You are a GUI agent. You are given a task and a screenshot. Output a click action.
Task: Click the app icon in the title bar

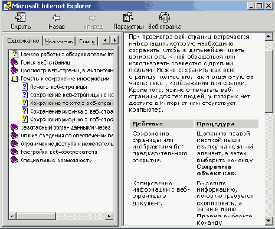7,6
